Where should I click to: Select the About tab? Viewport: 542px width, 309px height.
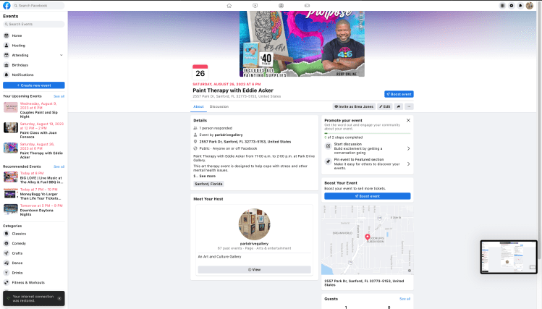point(198,106)
